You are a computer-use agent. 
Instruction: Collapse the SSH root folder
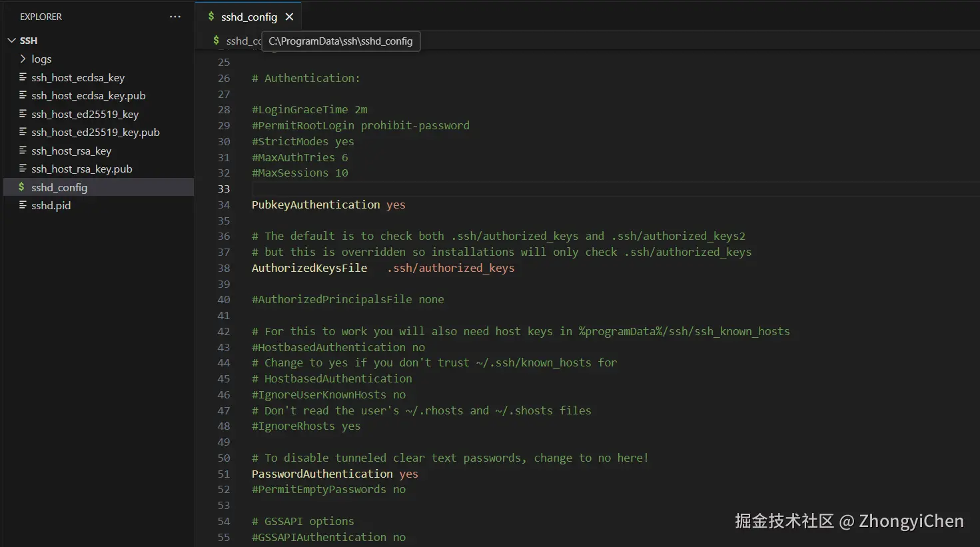[x=11, y=41]
